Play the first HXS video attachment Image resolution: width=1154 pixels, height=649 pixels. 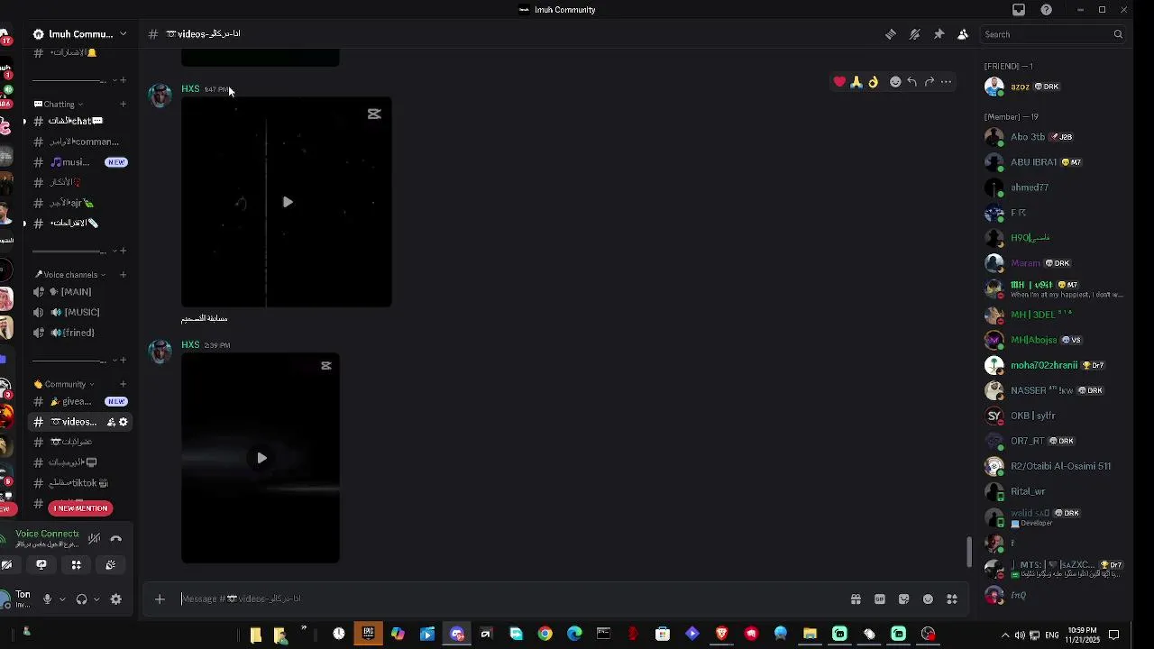coord(288,203)
